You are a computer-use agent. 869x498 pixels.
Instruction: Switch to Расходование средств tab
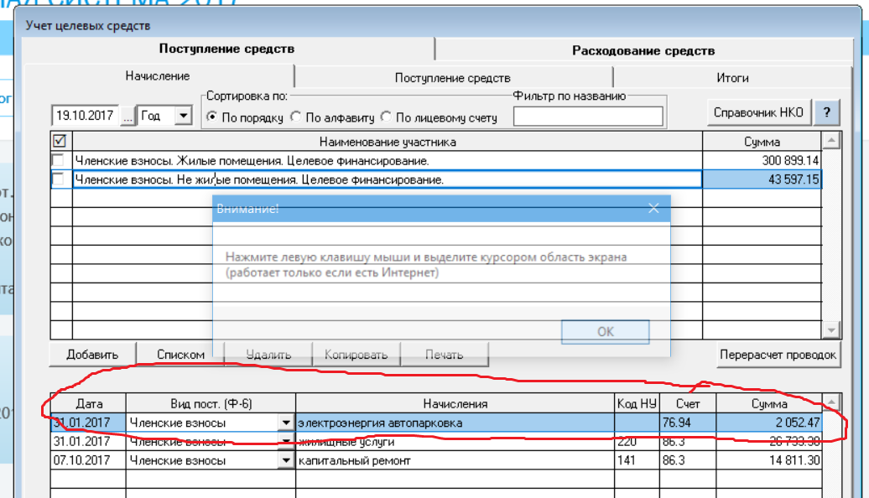coord(643,50)
